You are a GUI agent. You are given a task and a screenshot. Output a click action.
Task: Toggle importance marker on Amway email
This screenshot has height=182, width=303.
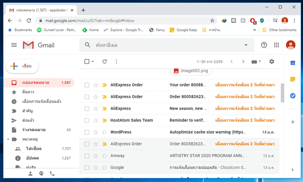click(105, 156)
